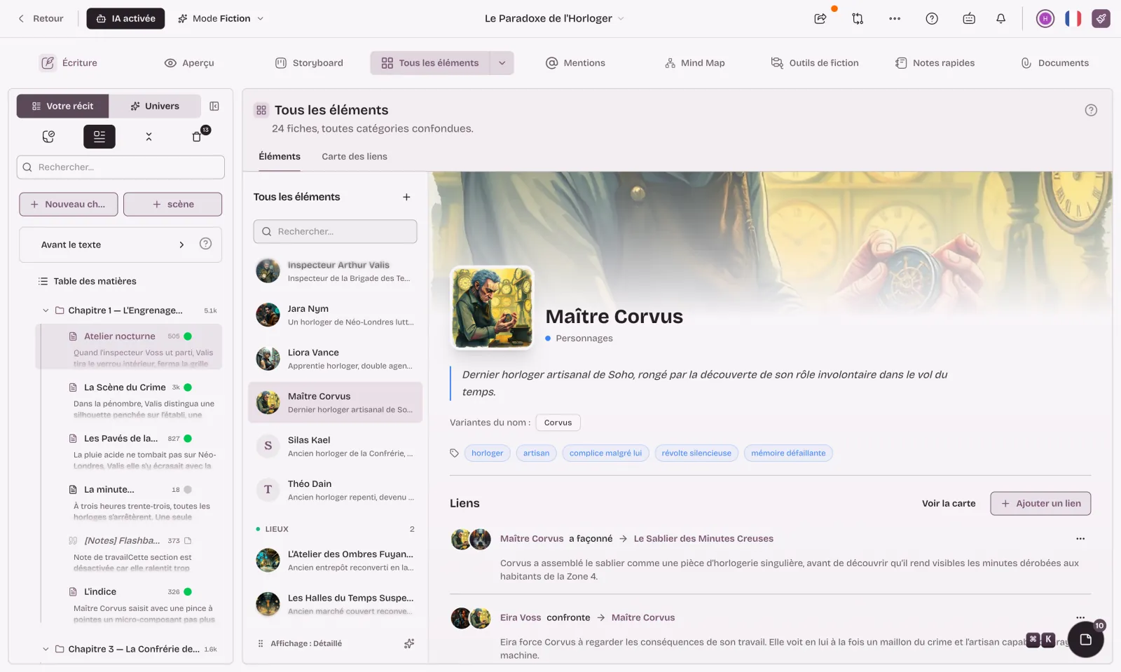Screen dimensions: 1121x672
Task: Switch to Carte des liens tab
Action: point(355,156)
